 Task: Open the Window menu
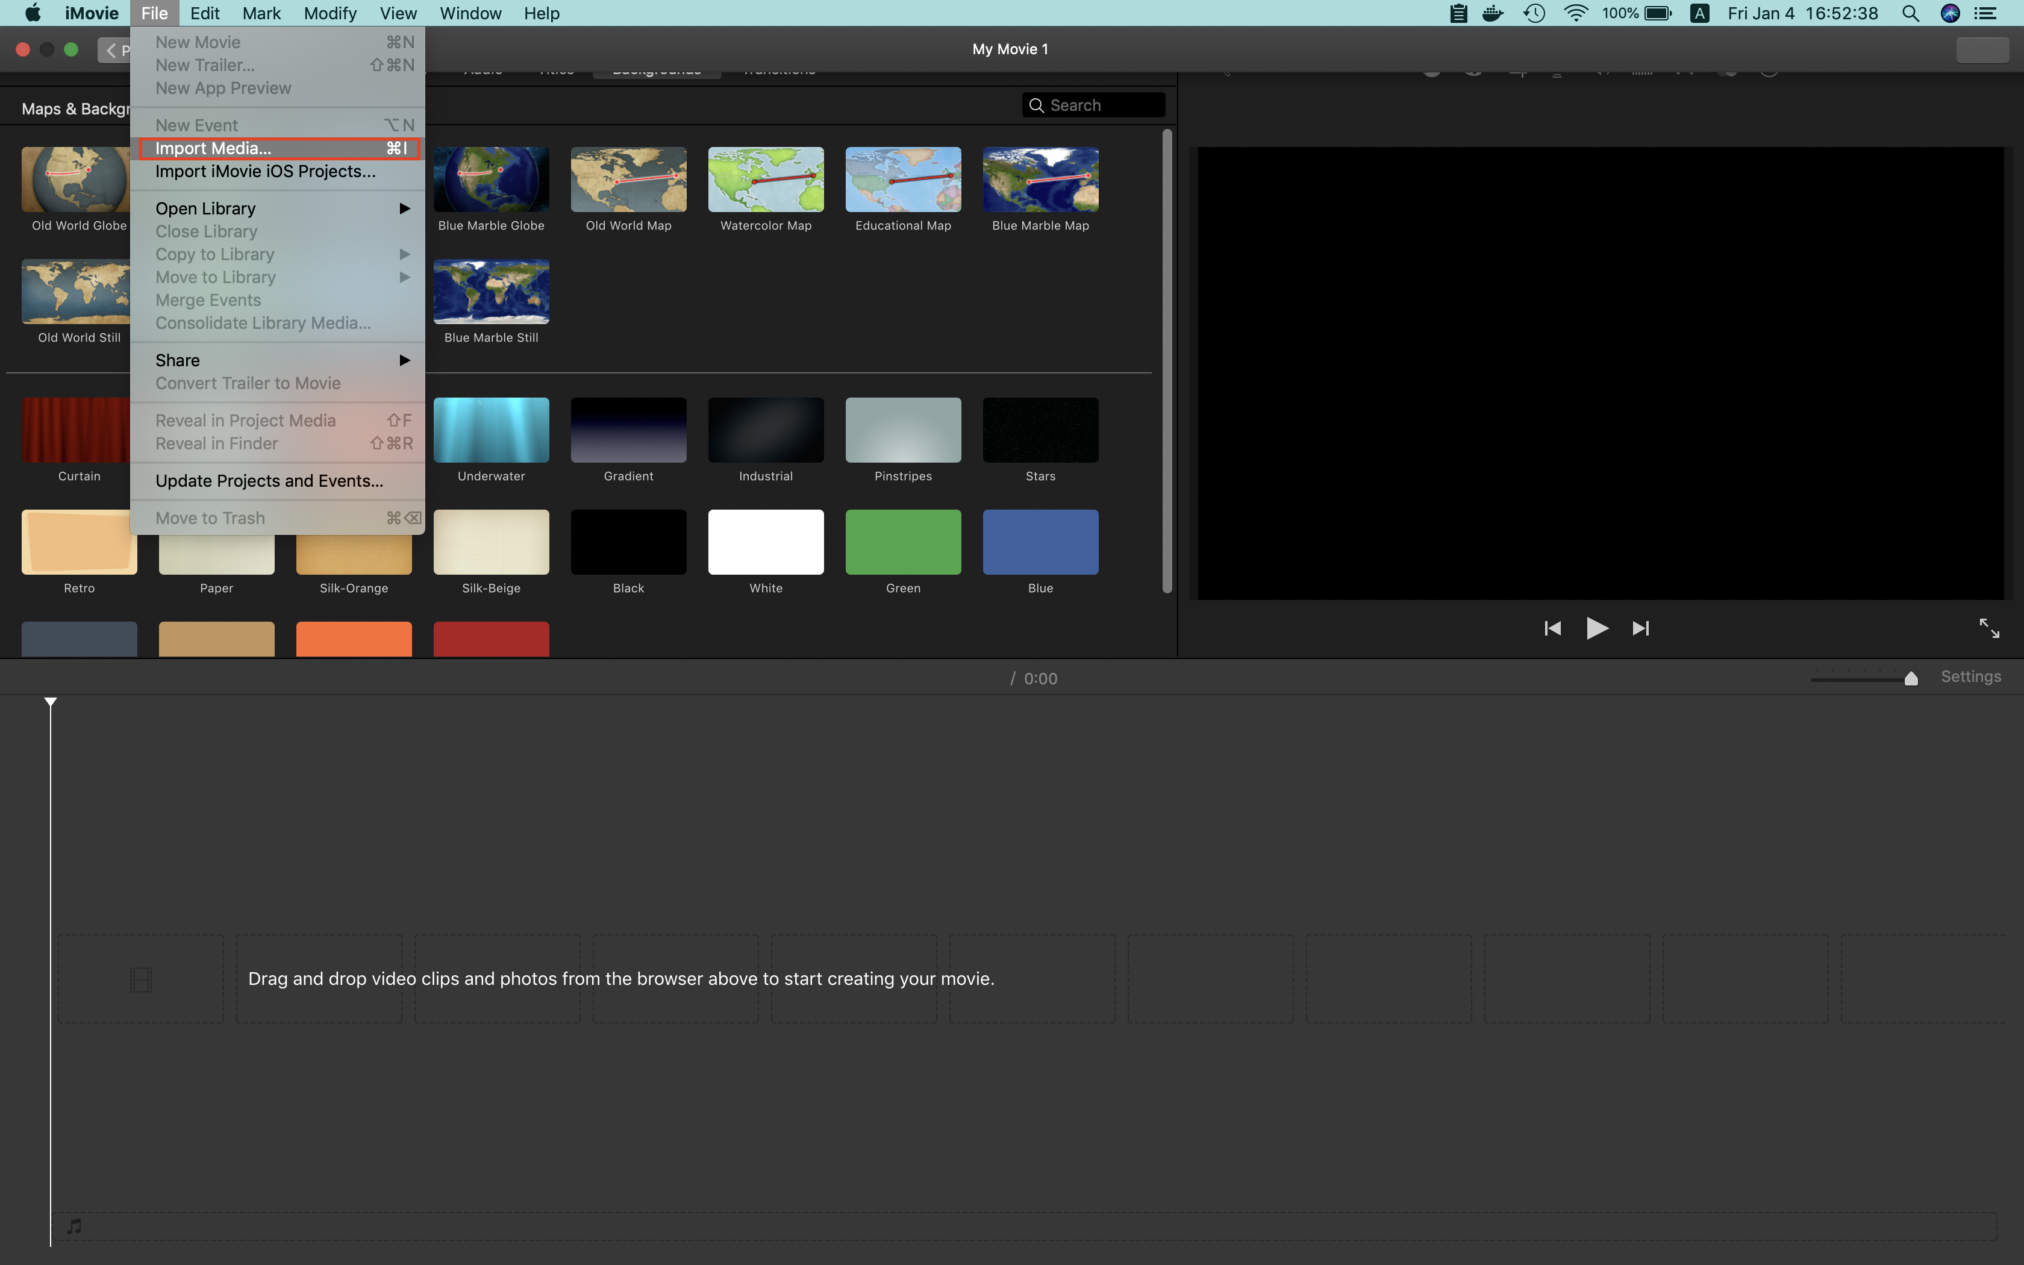[471, 13]
